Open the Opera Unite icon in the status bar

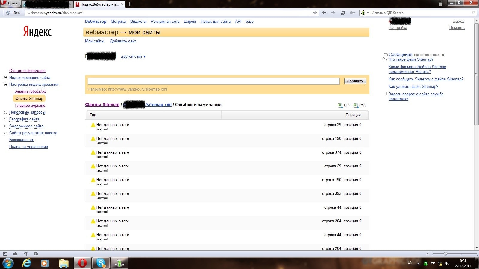coord(25,254)
